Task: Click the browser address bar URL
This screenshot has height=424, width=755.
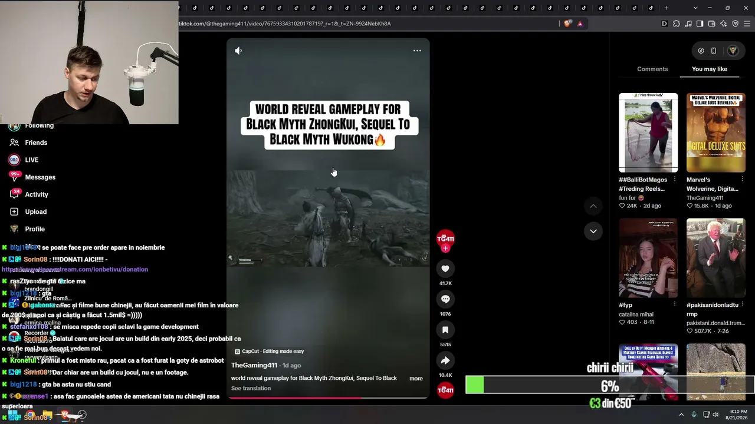Action: [285, 24]
